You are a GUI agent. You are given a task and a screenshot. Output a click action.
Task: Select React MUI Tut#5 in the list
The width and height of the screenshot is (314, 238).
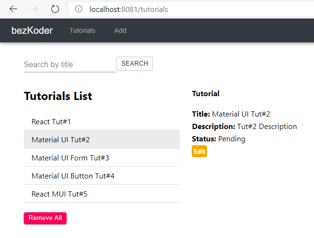(102, 194)
